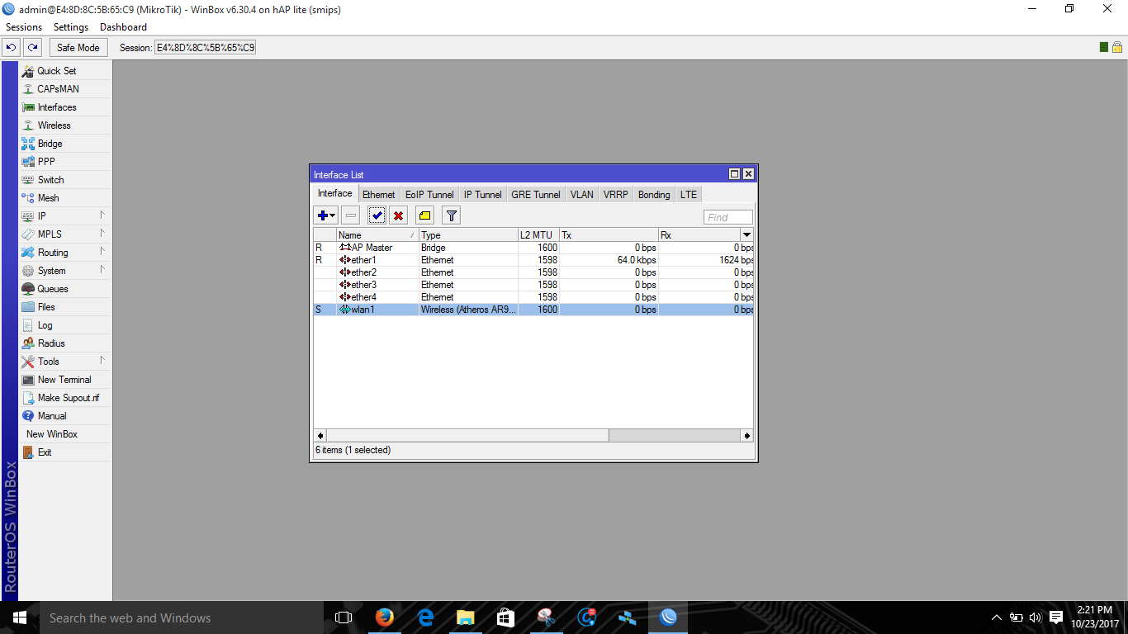Click the redo arrow in the toolbar

coord(31,47)
